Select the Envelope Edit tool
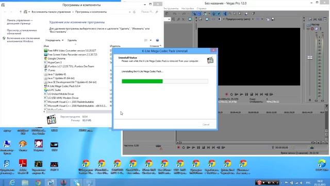The width and height of the screenshot is (330, 186). tap(230, 14)
